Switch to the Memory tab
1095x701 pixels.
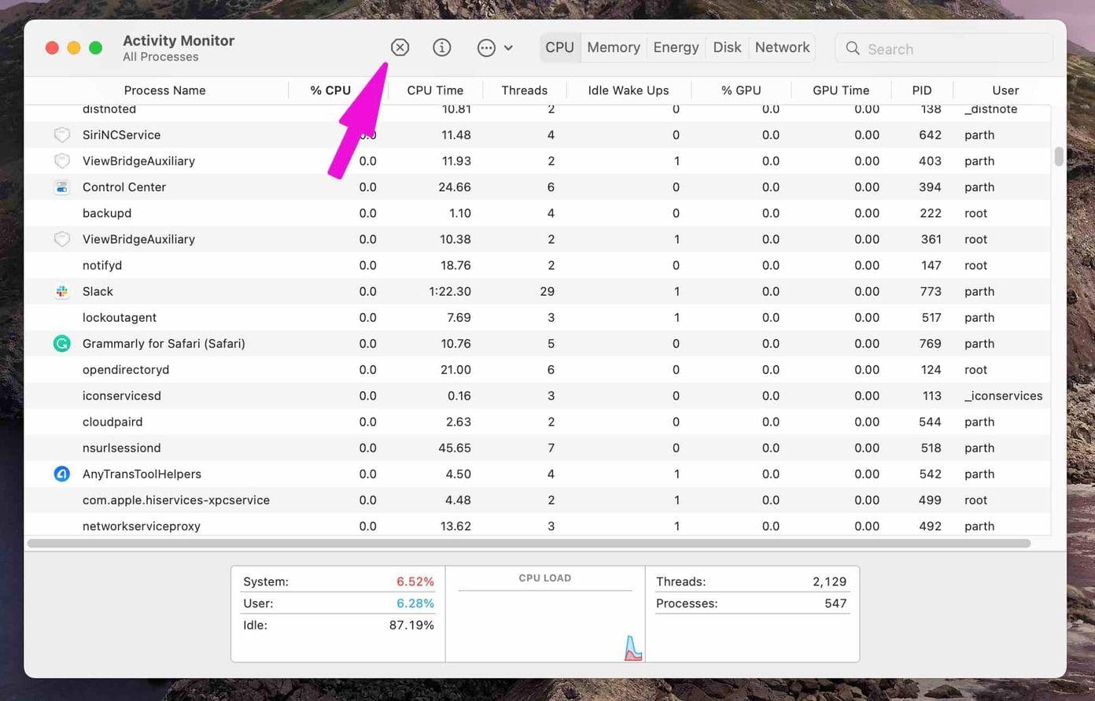(x=614, y=47)
